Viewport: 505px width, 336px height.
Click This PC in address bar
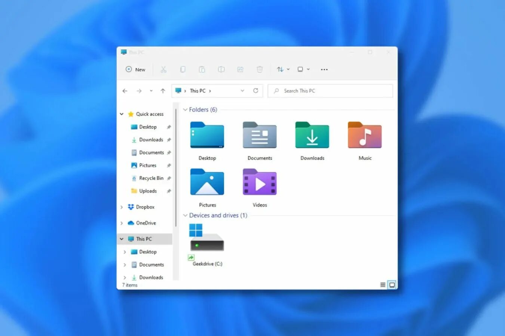198,91
